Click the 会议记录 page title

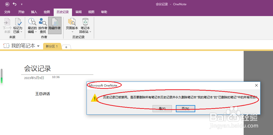(37, 69)
